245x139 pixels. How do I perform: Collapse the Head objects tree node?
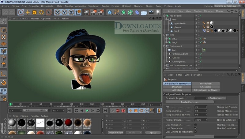(x=164, y=16)
